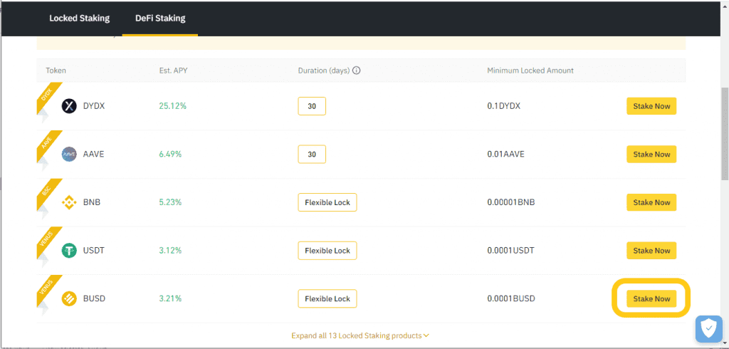Click the BUSD token name
The height and width of the screenshot is (349, 729).
[94, 298]
